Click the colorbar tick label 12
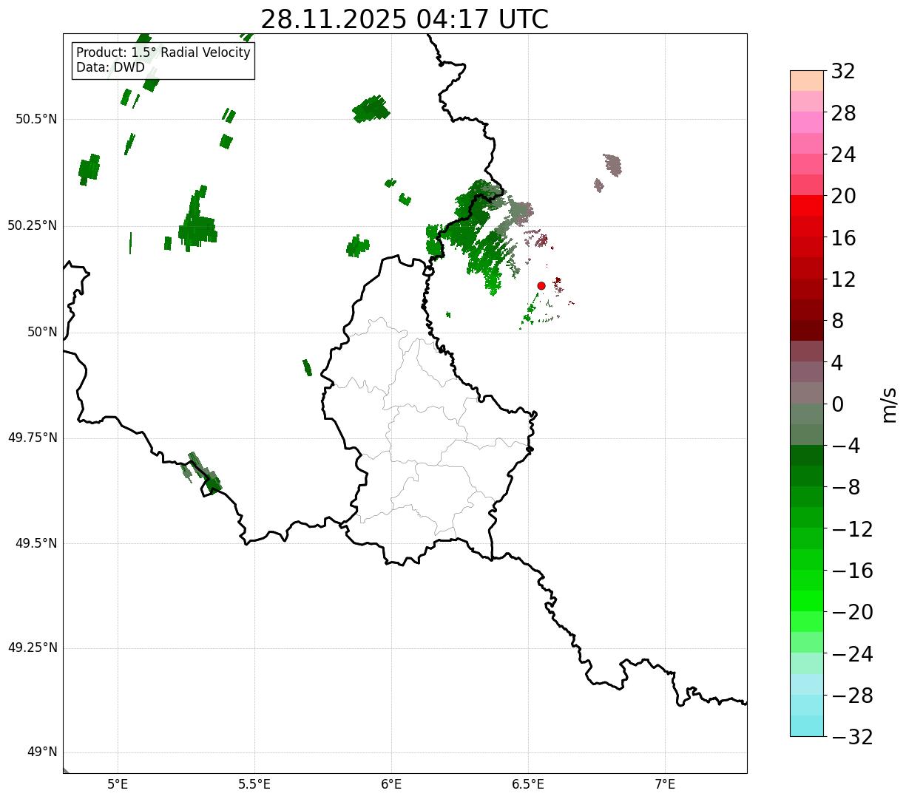 coord(843,279)
